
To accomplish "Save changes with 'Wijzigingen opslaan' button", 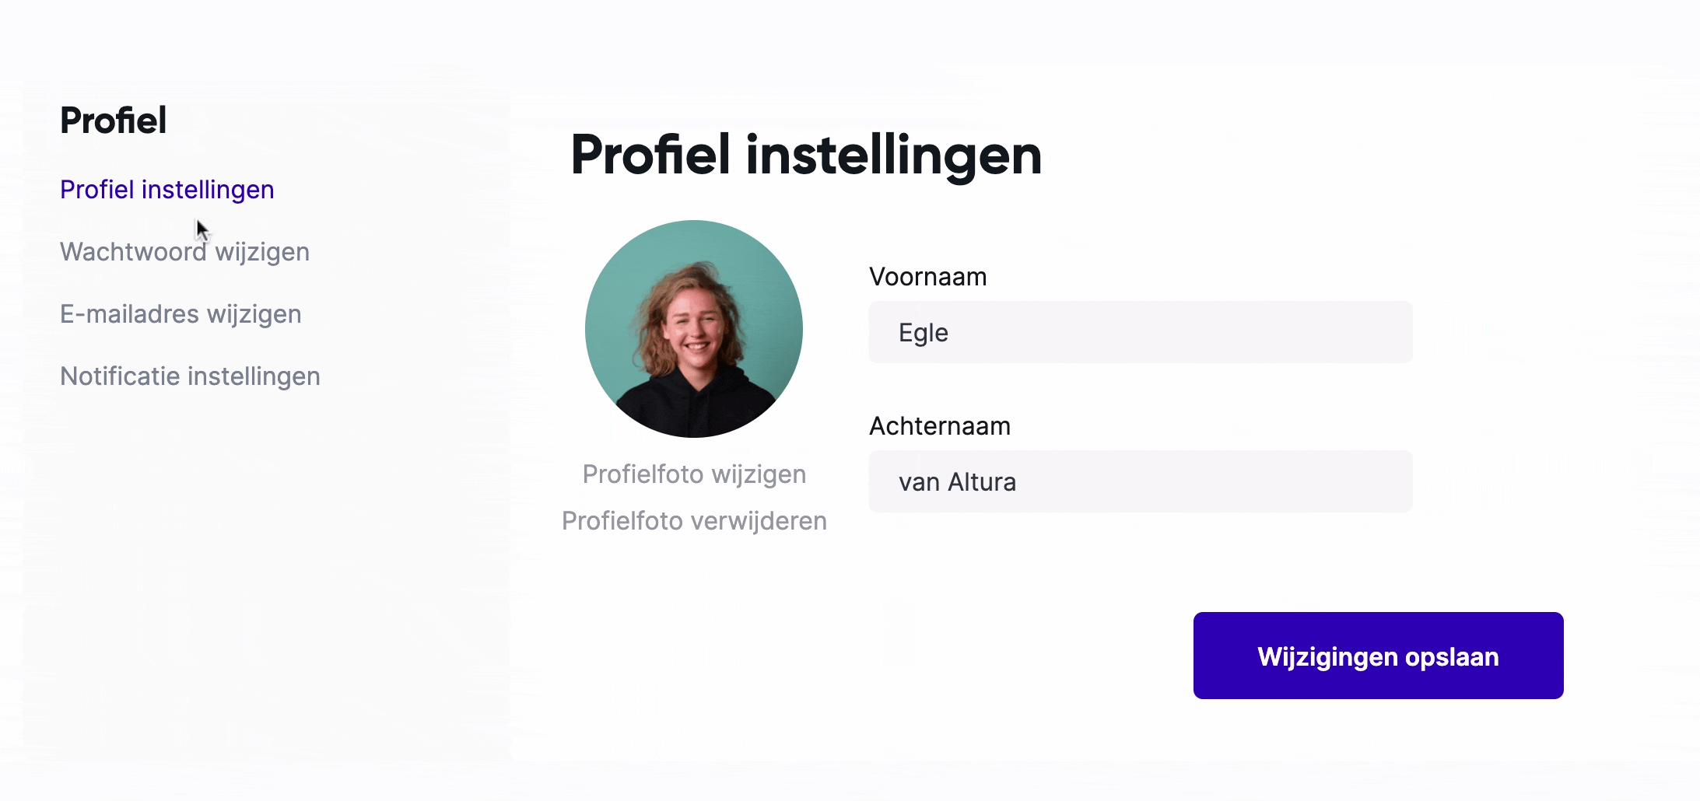I will coord(1378,656).
